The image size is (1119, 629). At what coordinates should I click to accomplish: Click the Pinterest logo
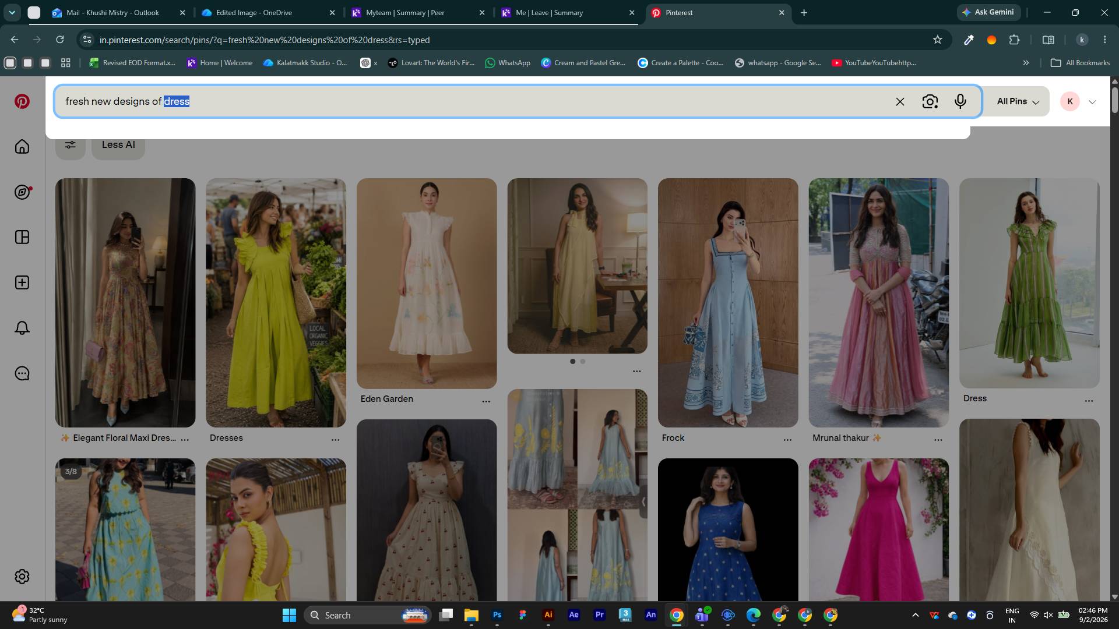tap(22, 101)
